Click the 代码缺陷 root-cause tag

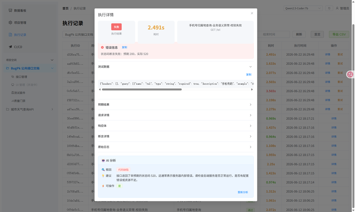click(x=123, y=170)
